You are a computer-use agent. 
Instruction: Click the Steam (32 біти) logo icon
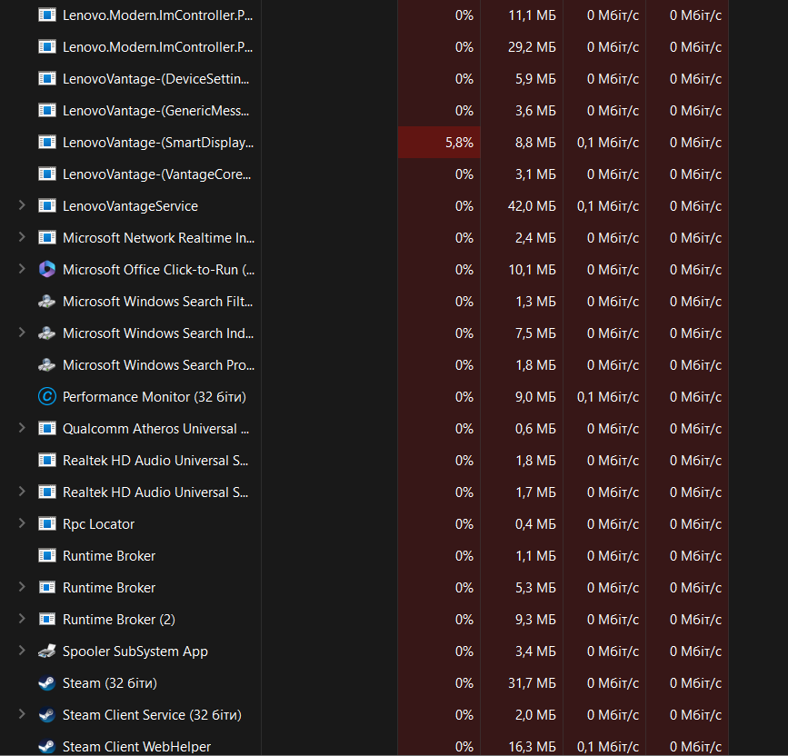click(46, 682)
